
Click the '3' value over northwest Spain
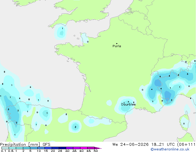(8, 110)
